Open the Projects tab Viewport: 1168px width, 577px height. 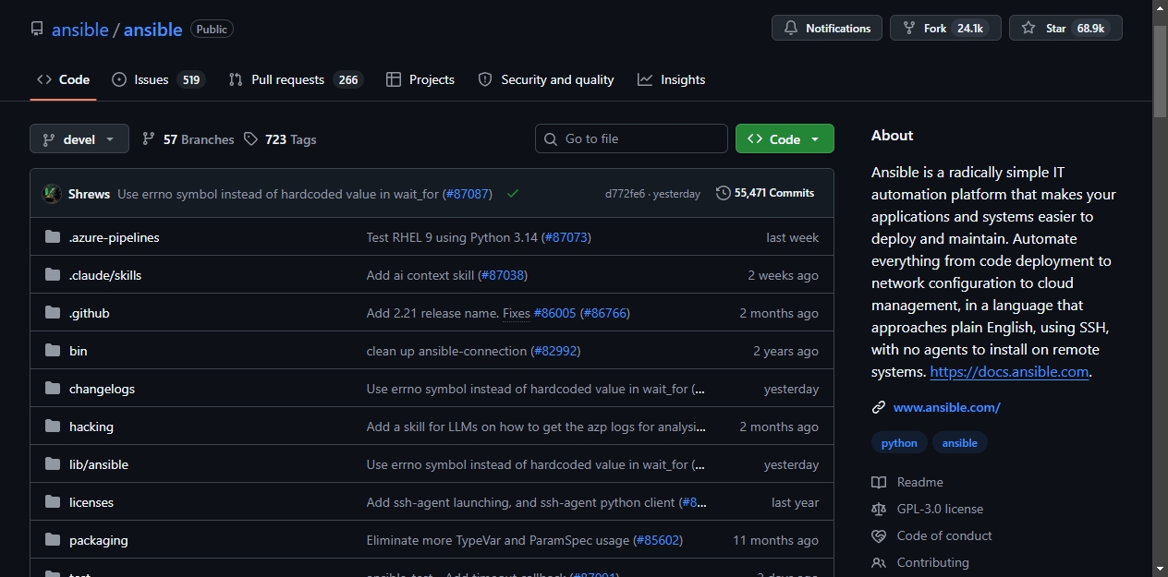pyautogui.click(x=420, y=79)
